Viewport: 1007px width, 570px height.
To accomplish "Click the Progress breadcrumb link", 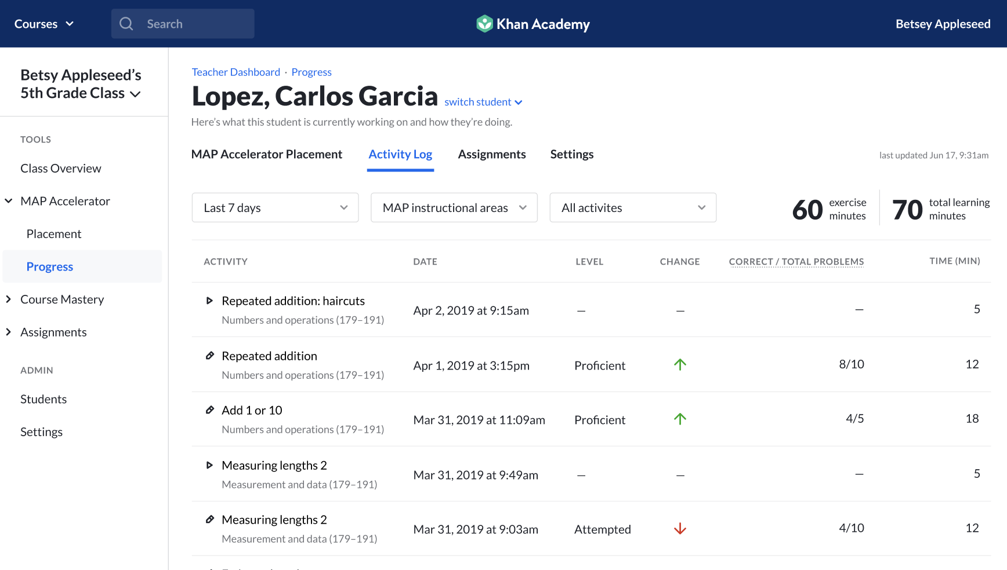I will (311, 72).
